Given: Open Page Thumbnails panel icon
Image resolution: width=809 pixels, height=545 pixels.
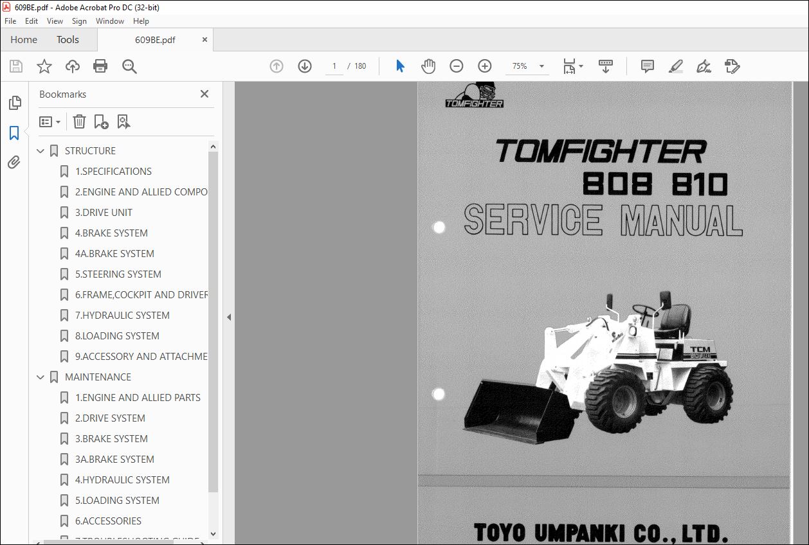Looking at the screenshot, I should [14, 103].
